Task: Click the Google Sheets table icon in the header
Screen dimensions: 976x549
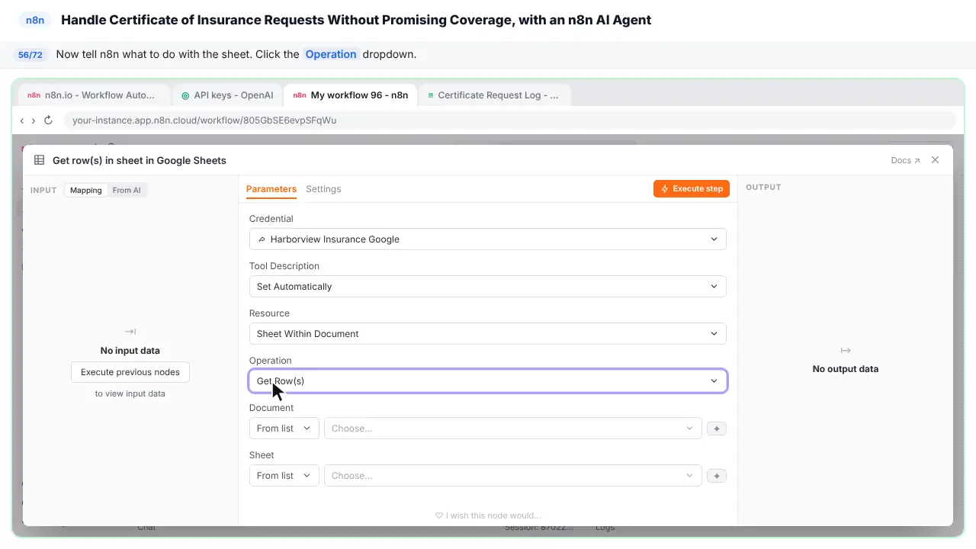Action: (x=40, y=160)
